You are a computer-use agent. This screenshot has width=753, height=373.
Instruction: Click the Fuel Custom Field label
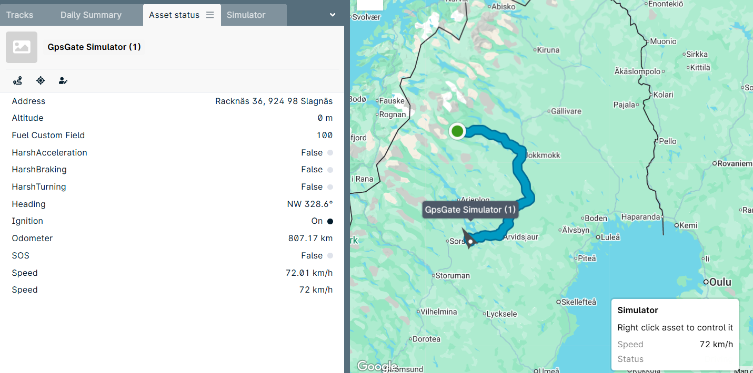48,136
